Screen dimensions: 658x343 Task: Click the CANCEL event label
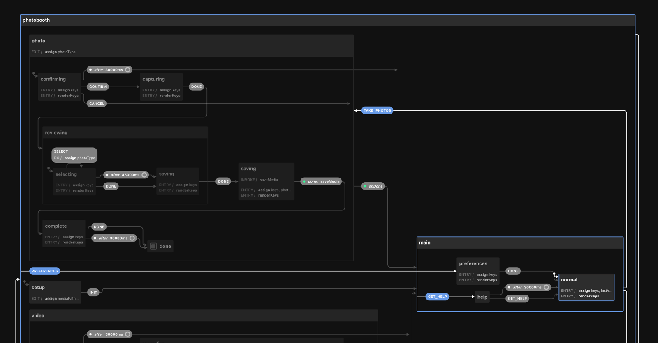point(97,103)
